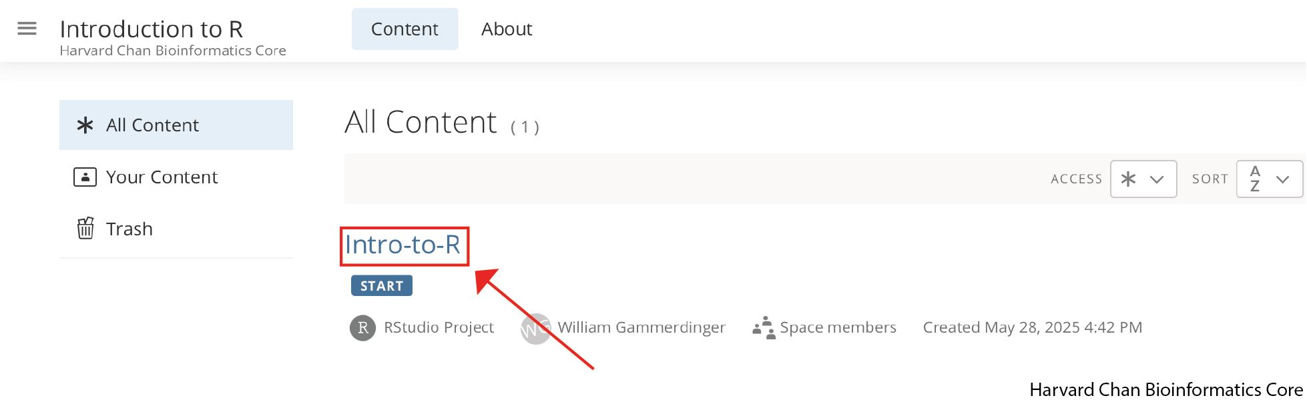1307x402 pixels.
Task: Click the Your Content person icon
Action: pyautogui.click(x=85, y=177)
